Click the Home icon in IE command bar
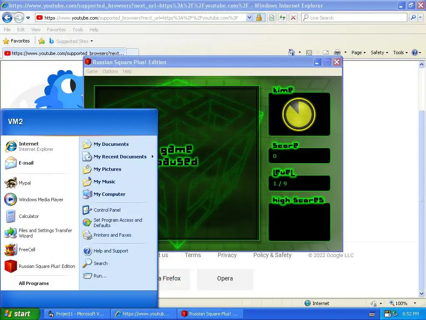This screenshot has width=426, height=320. 292,52
